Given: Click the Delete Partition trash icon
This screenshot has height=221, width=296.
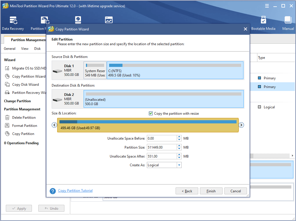Looking at the screenshot, I should 7,118.
